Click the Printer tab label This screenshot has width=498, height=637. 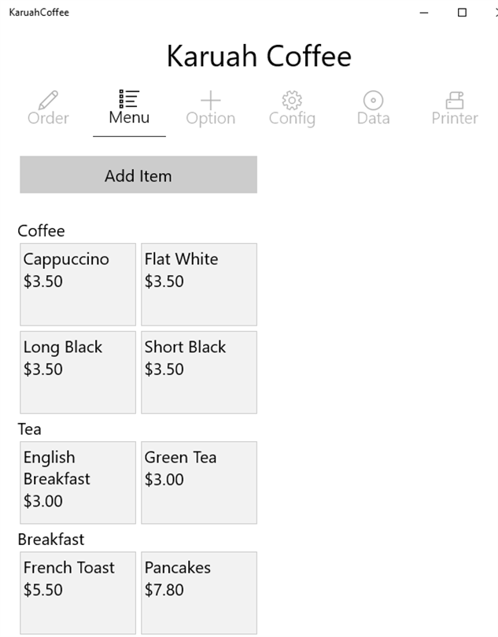pyautogui.click(x=455, y=119)
